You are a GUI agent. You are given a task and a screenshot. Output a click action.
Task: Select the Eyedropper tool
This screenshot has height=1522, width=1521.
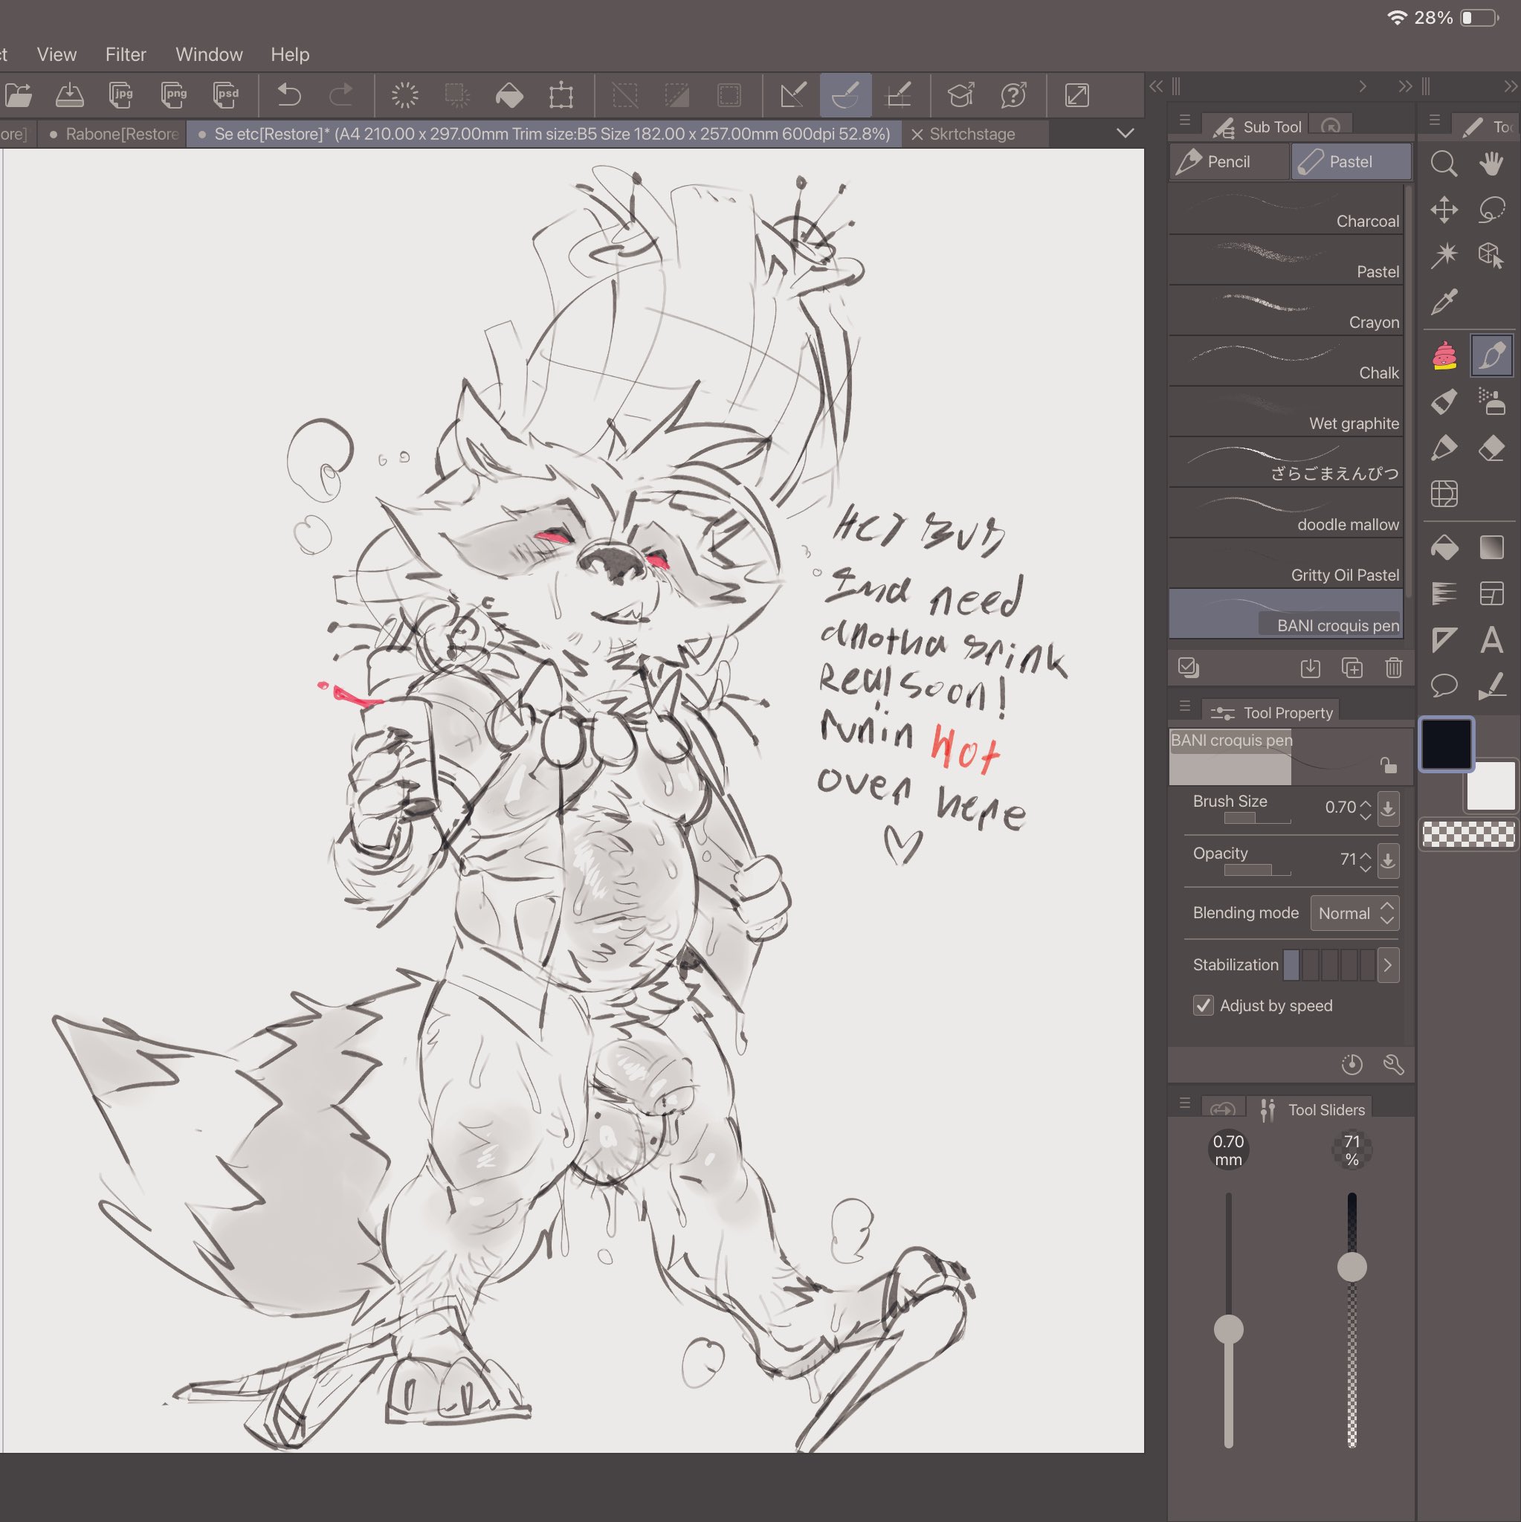pos(1444,301)
